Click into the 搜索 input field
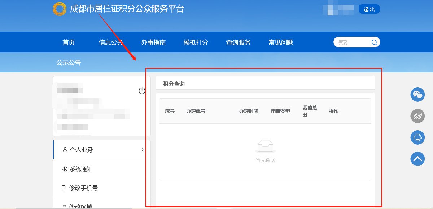This screenshot has width=433, height=209. pos(352,42)
